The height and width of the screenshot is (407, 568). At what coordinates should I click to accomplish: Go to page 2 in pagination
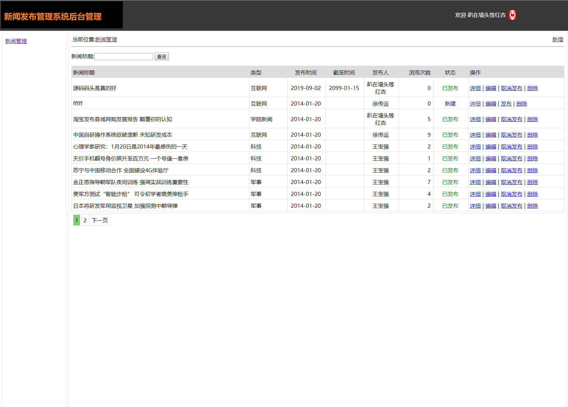pyautogui.click(x=85, y=220)
